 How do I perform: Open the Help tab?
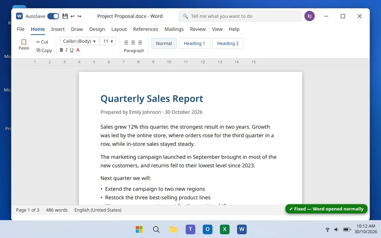(x=234, y=29)
